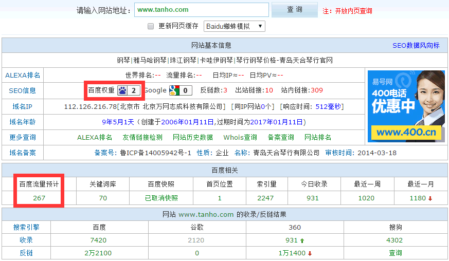Click the 域名年龄 row label
This screenshot has height=261, width=449.
click(22, 122)
